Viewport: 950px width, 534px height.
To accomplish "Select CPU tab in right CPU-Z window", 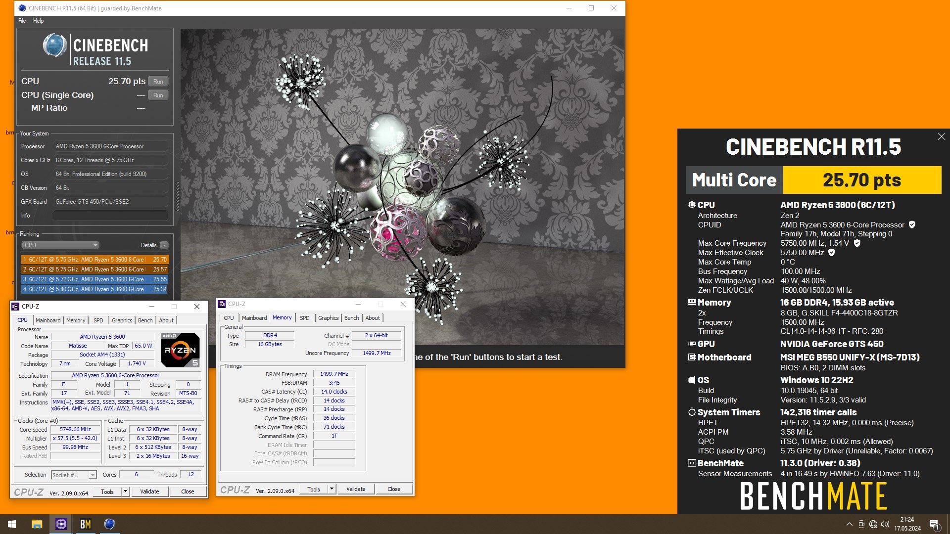I will [x=229, y=318].
